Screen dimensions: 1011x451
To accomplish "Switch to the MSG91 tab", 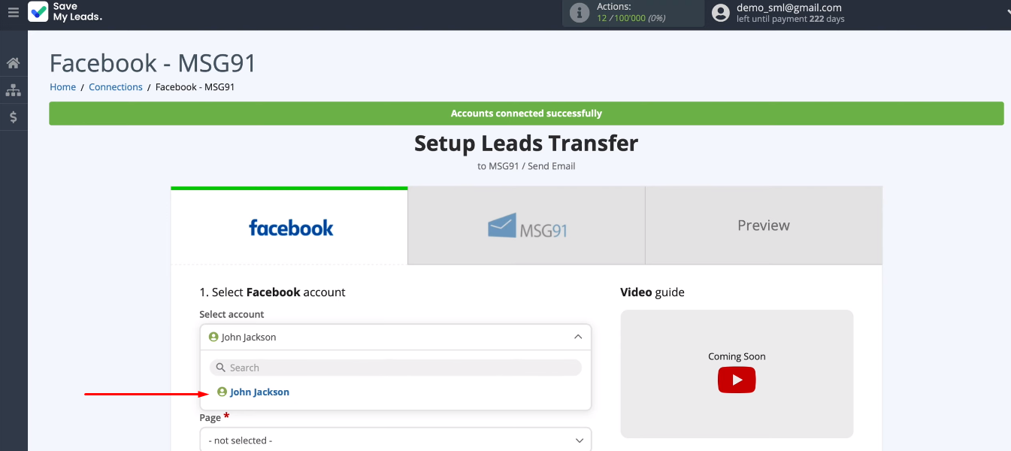I will [527, 226].
